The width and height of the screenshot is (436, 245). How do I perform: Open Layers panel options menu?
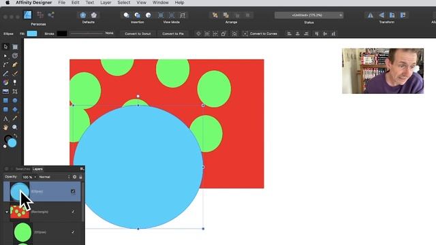point(82,169)
